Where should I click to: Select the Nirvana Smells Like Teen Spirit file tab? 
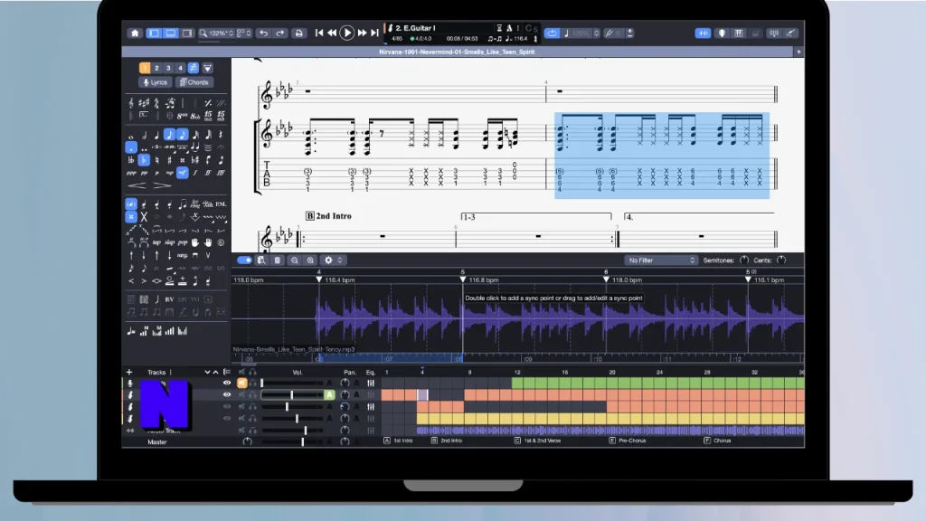click(457, 52)
